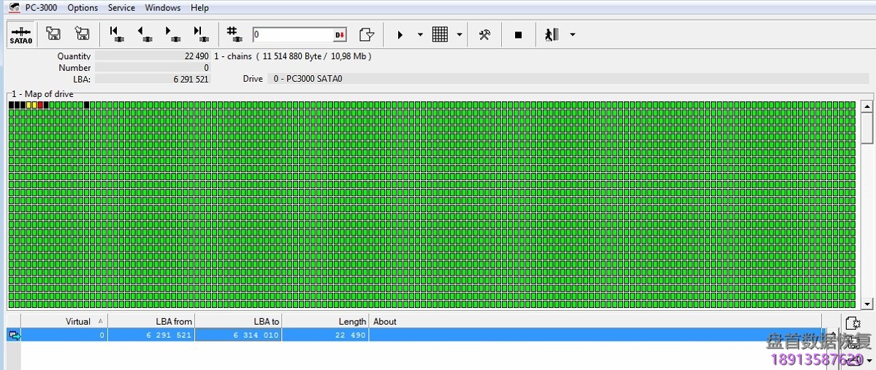Viewport: 876px width, 370px height.
Task: Click the chains size text 11 514 880 Byte
Action: point(292,56)
